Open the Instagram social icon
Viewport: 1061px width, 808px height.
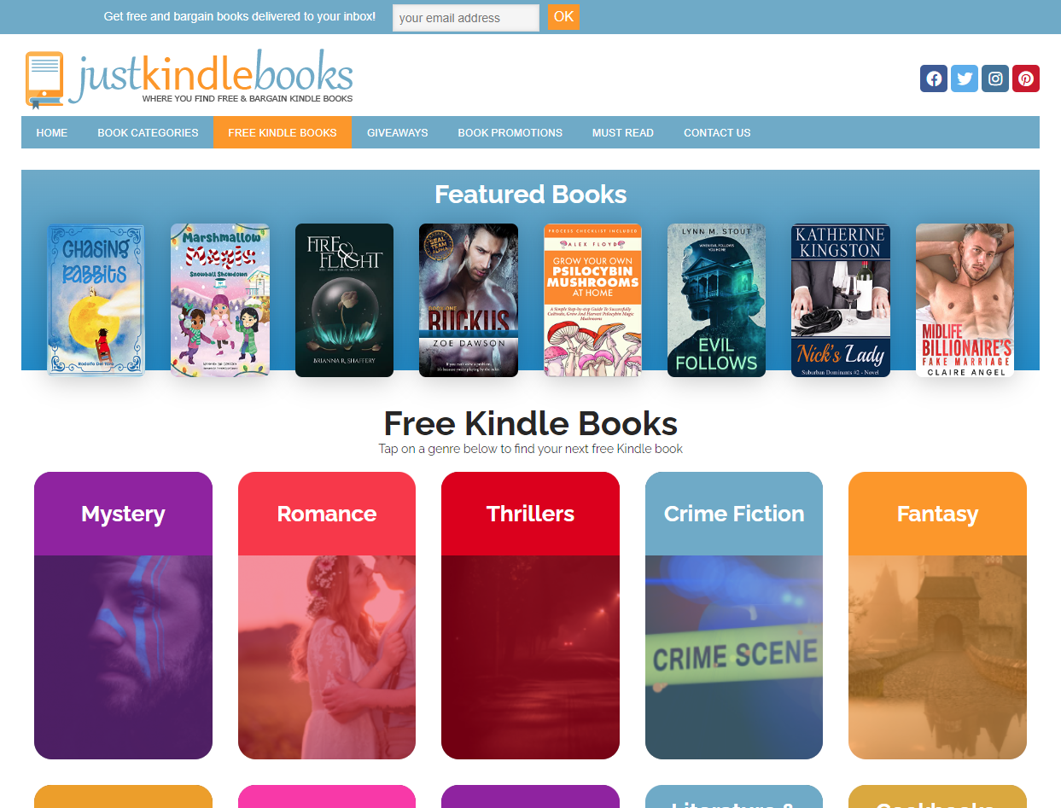click(995, 78)
